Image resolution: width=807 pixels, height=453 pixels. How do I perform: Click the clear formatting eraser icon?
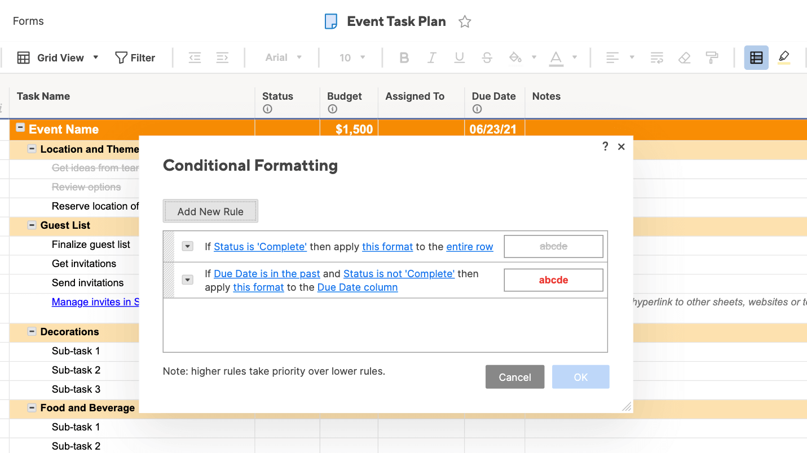684,57
